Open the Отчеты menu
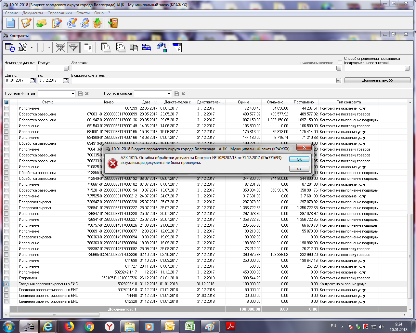The width and height of the screenshot is (416, 333). pyautogui.click(x=83, y=13)
